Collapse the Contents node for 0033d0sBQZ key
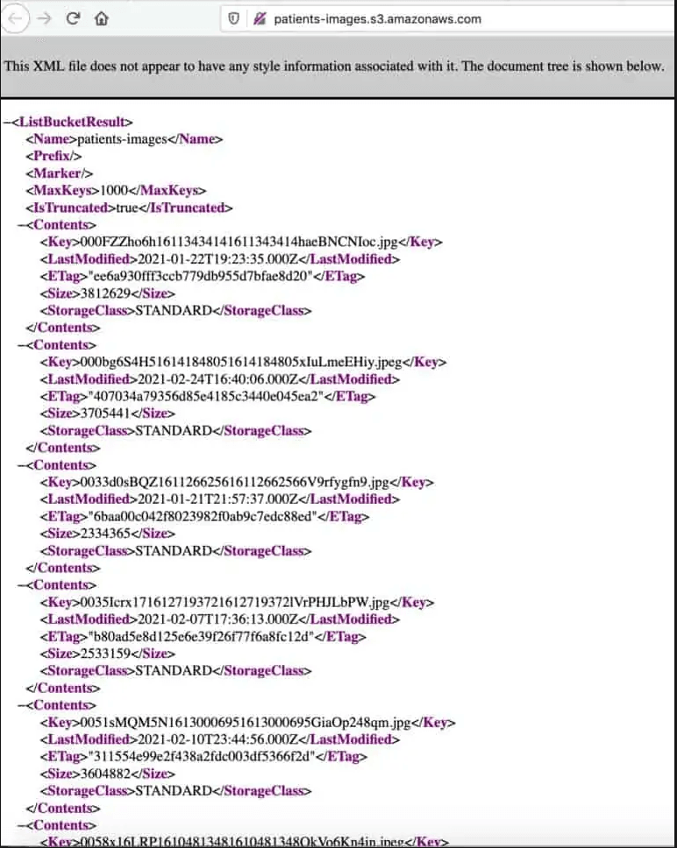 (22, 465)
